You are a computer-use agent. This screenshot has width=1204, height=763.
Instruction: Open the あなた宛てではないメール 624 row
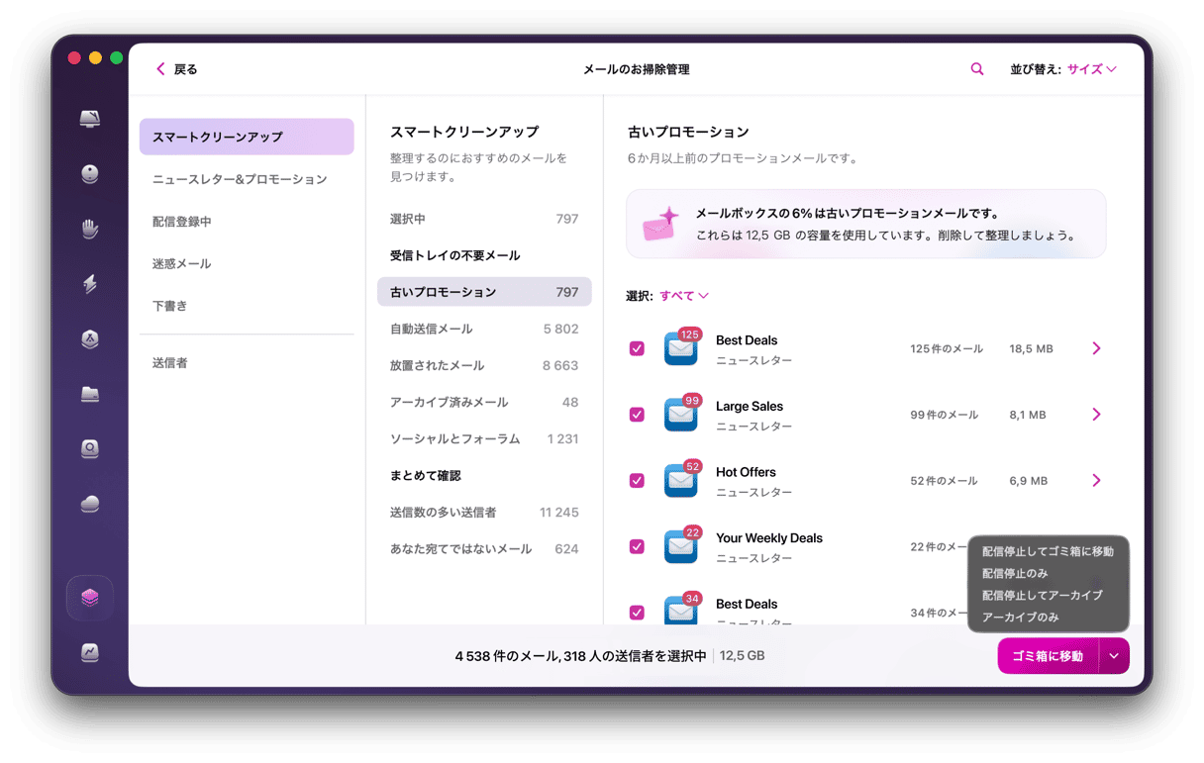[x=484, y=549]
